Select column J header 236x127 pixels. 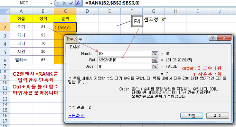(x=220, y=11)
